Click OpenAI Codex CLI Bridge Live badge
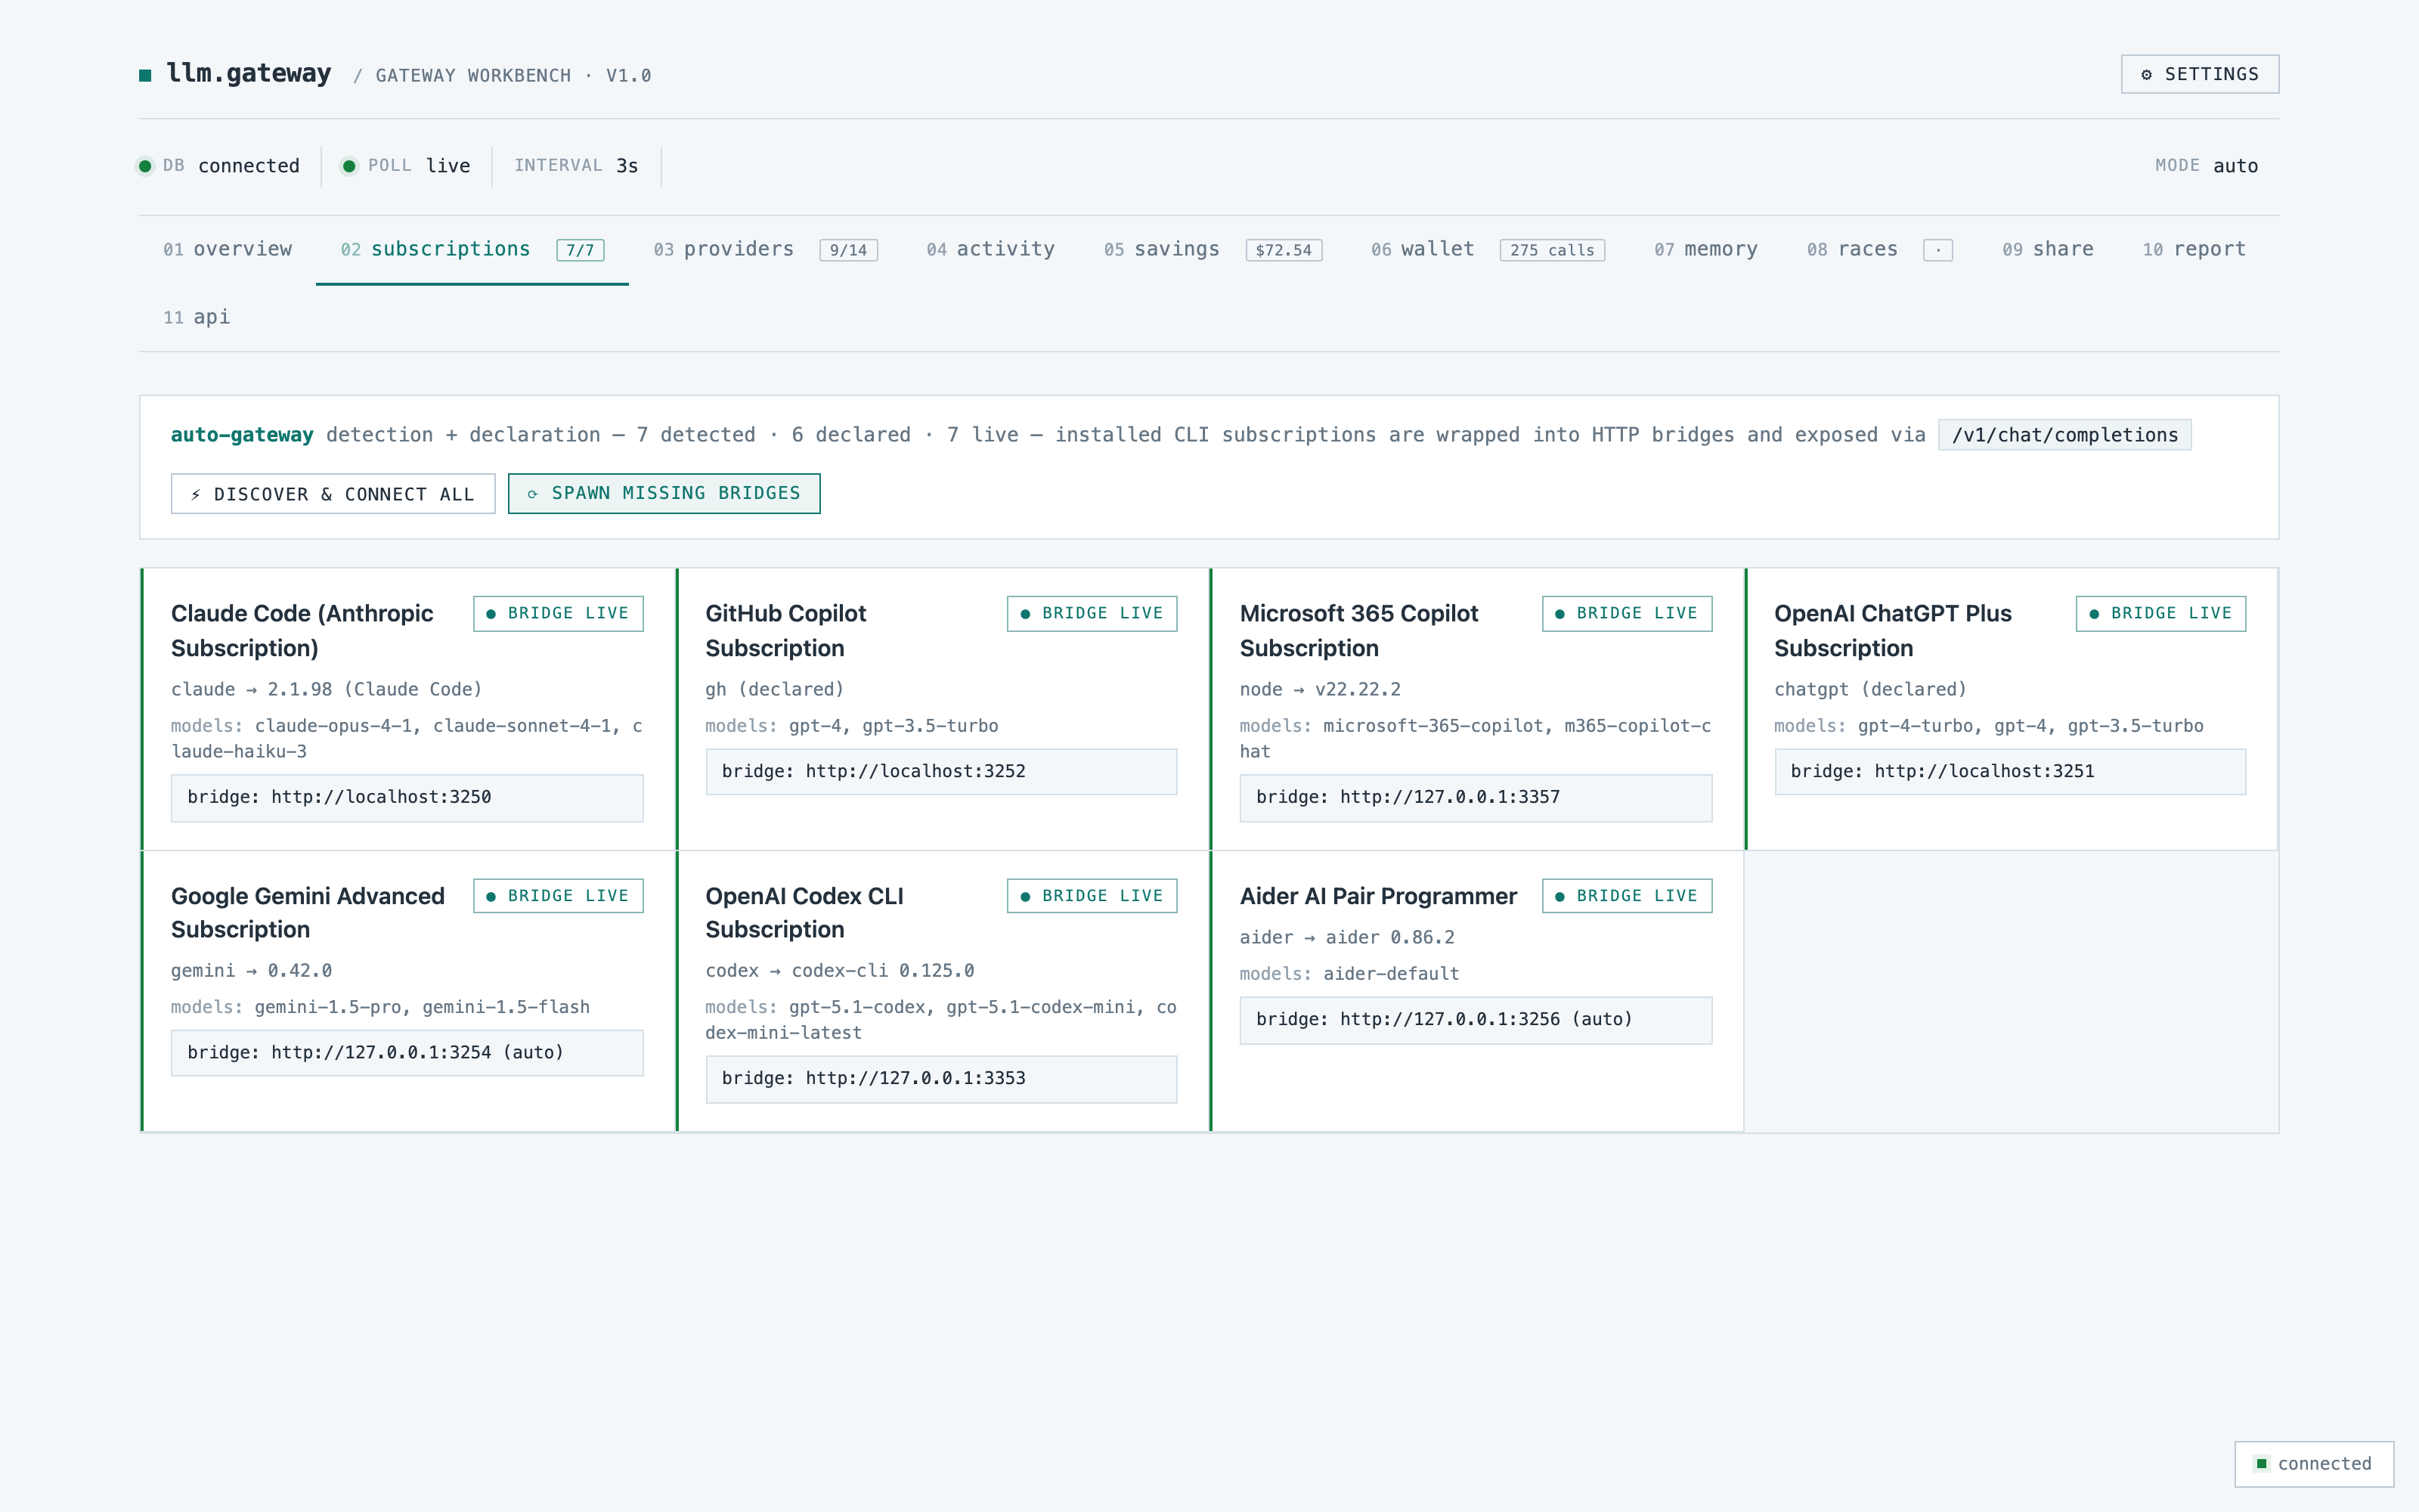Image resolution: width=2419 pixels, height=1512 pixels. (1092, 896)
